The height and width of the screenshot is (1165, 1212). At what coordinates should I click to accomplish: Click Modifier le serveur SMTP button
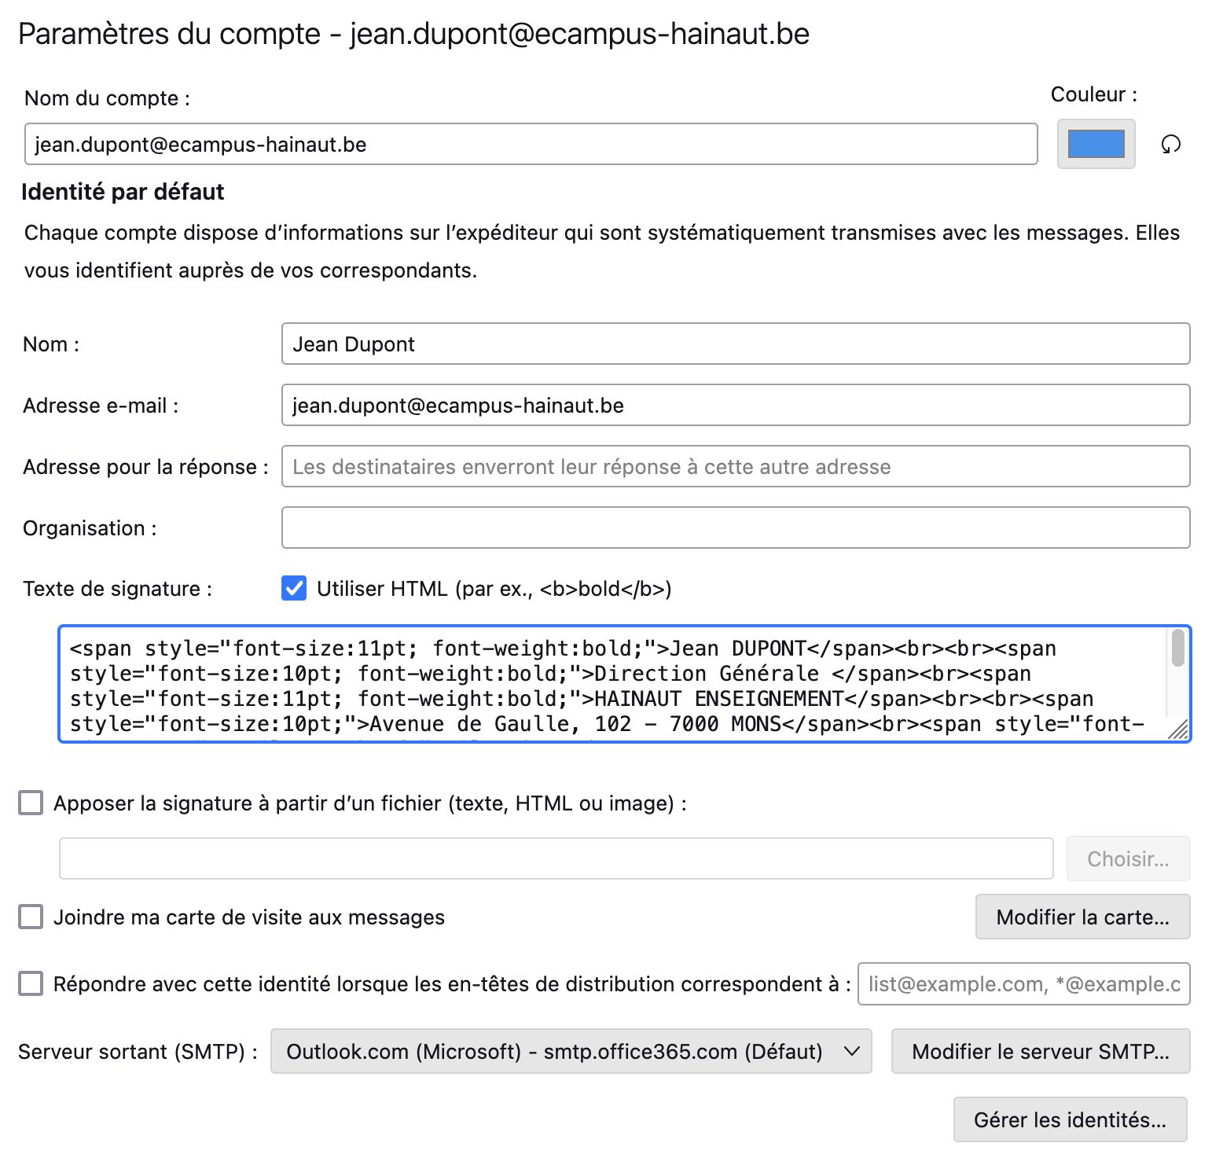(1040, 1052)
